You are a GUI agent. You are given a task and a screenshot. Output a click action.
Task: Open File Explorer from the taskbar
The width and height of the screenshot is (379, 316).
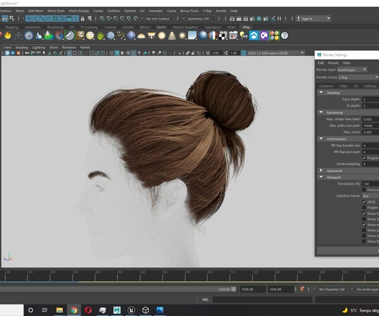(59, 310)
